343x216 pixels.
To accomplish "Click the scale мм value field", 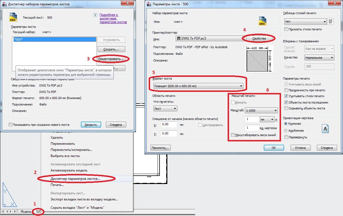I will [252, 119].
